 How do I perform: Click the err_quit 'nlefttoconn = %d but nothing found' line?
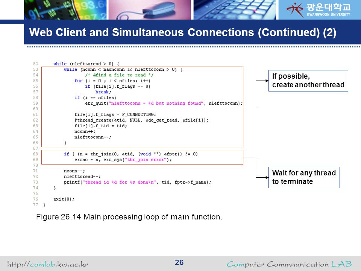(x=164, y=103)
